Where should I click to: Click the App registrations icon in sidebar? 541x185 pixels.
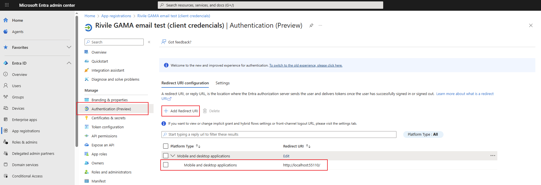click(6, 131)
